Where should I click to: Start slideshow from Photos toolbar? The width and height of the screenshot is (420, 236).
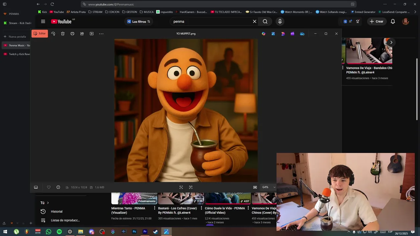click(92, 34)
